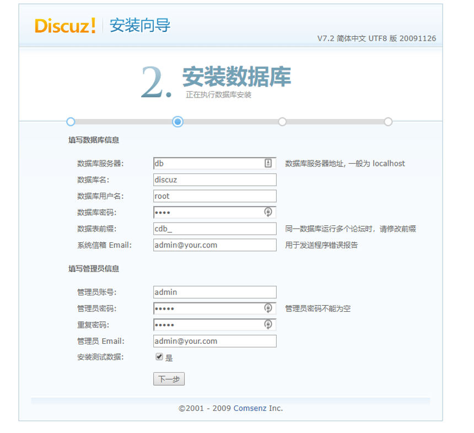Click the 安装数据库 step heading
474x433 pixels.
[x=236, y=77]
